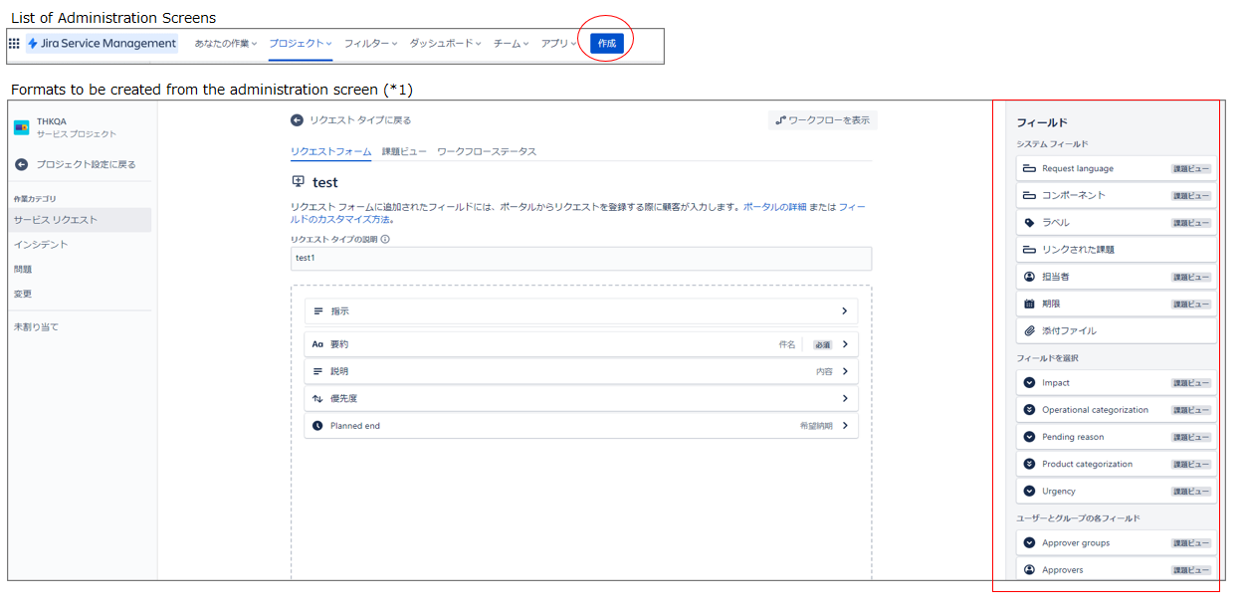Select the Operational categorization field icon
1246x612 pixels.
pos(1029,410)
